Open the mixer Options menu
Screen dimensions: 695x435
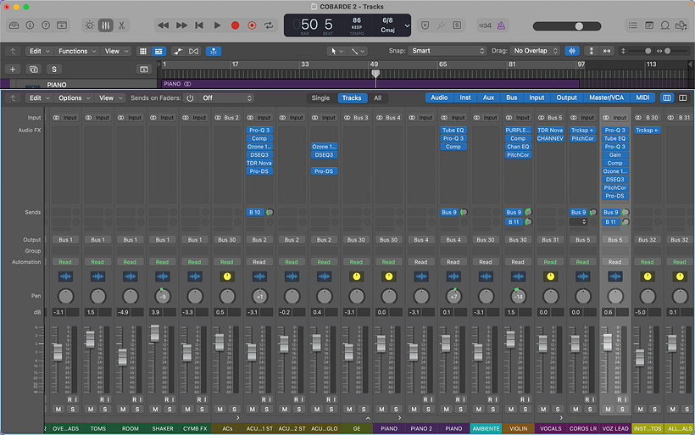click(x=74, y=98)
